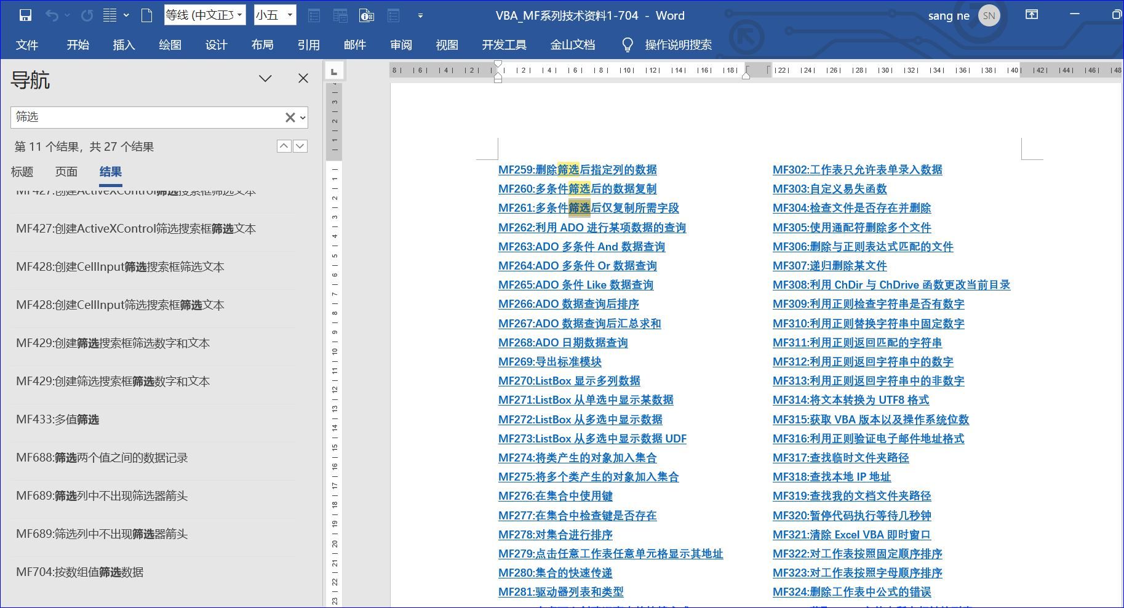The image size is (1124, 608).
Task: Open the 文件 menu
Action: (27, 45)
